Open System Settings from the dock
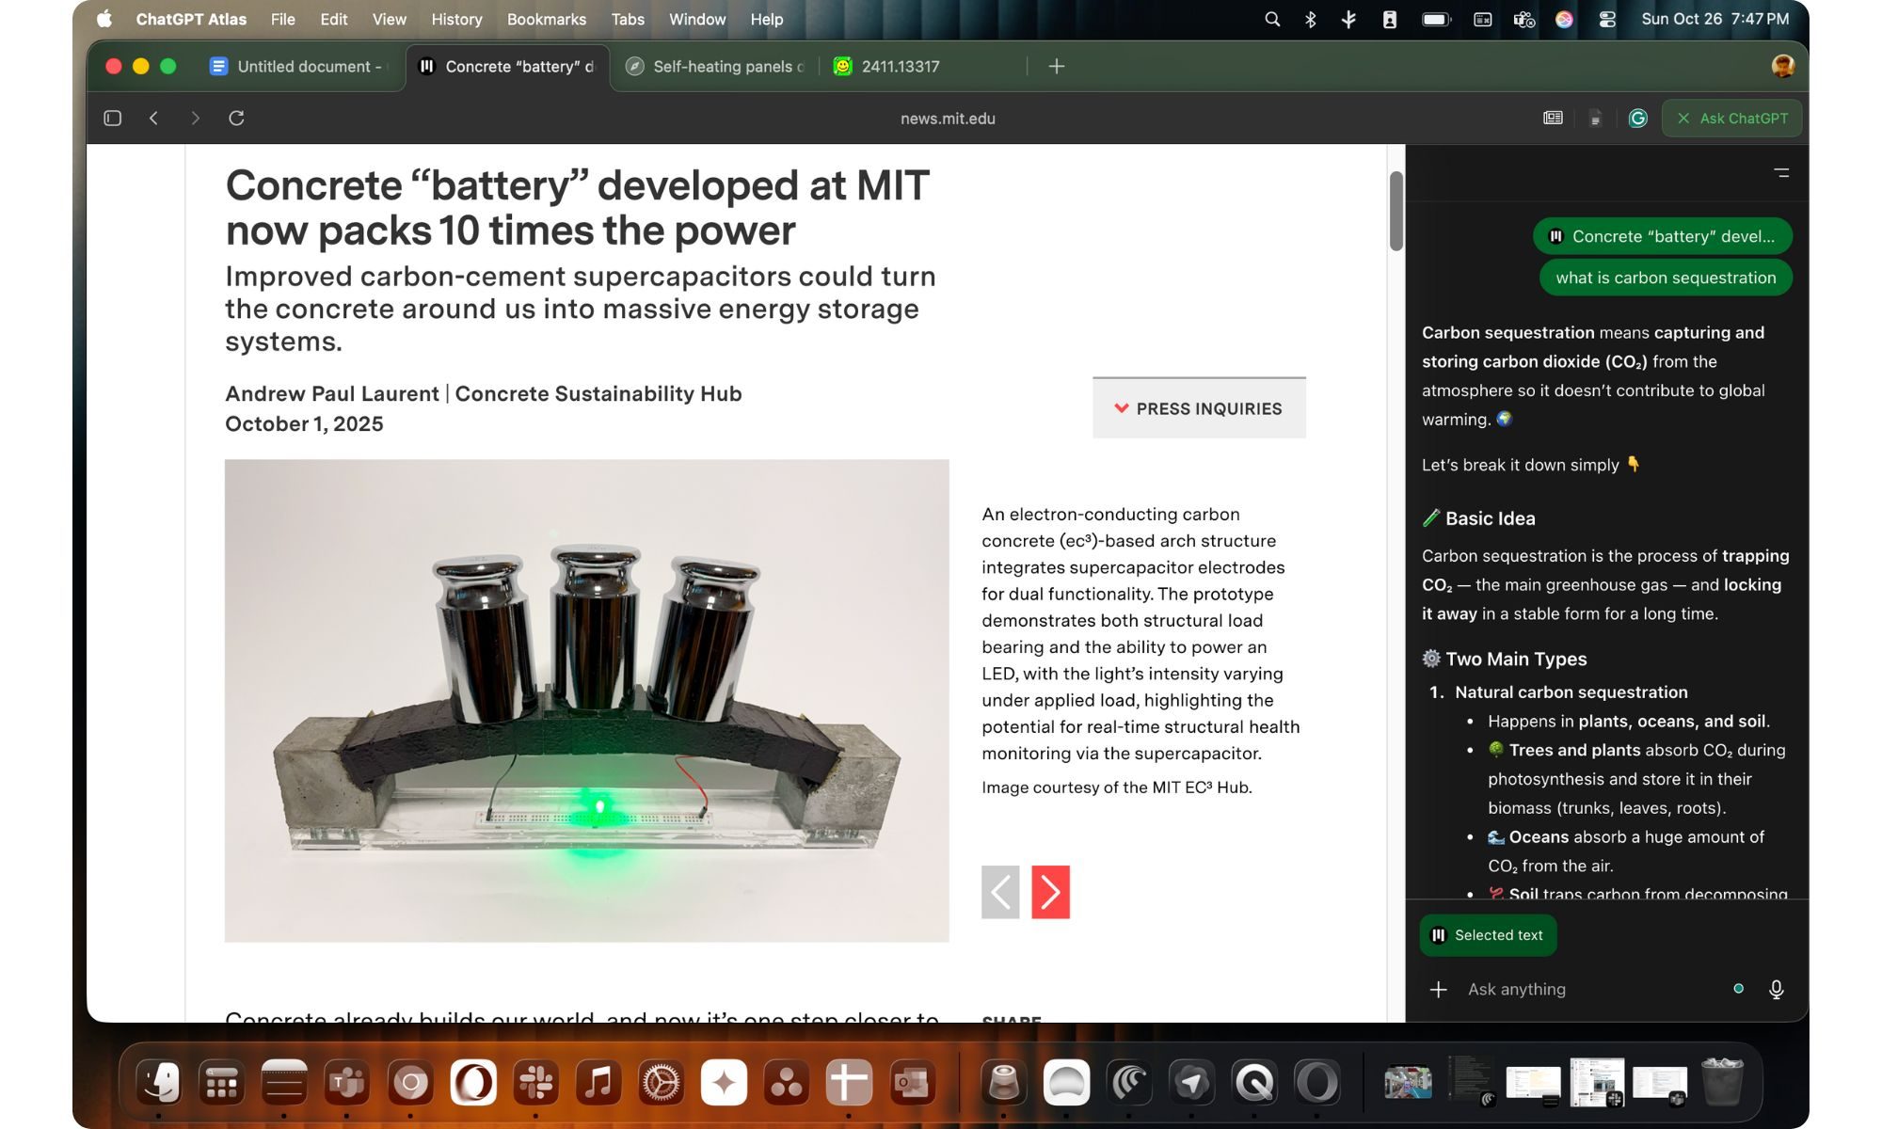 [x=661, y=1083]
